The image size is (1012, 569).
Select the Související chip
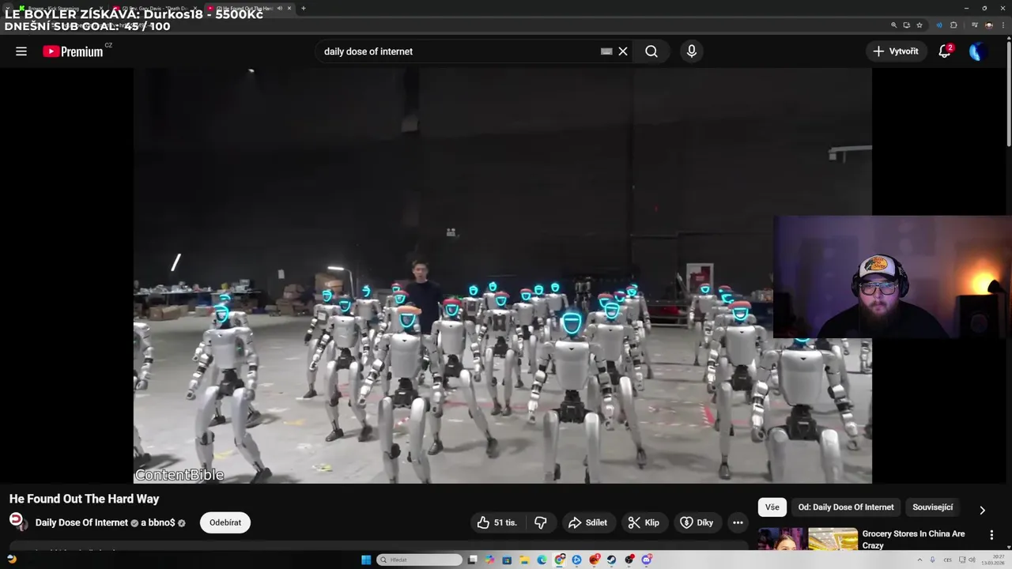(x=933, y=507)
